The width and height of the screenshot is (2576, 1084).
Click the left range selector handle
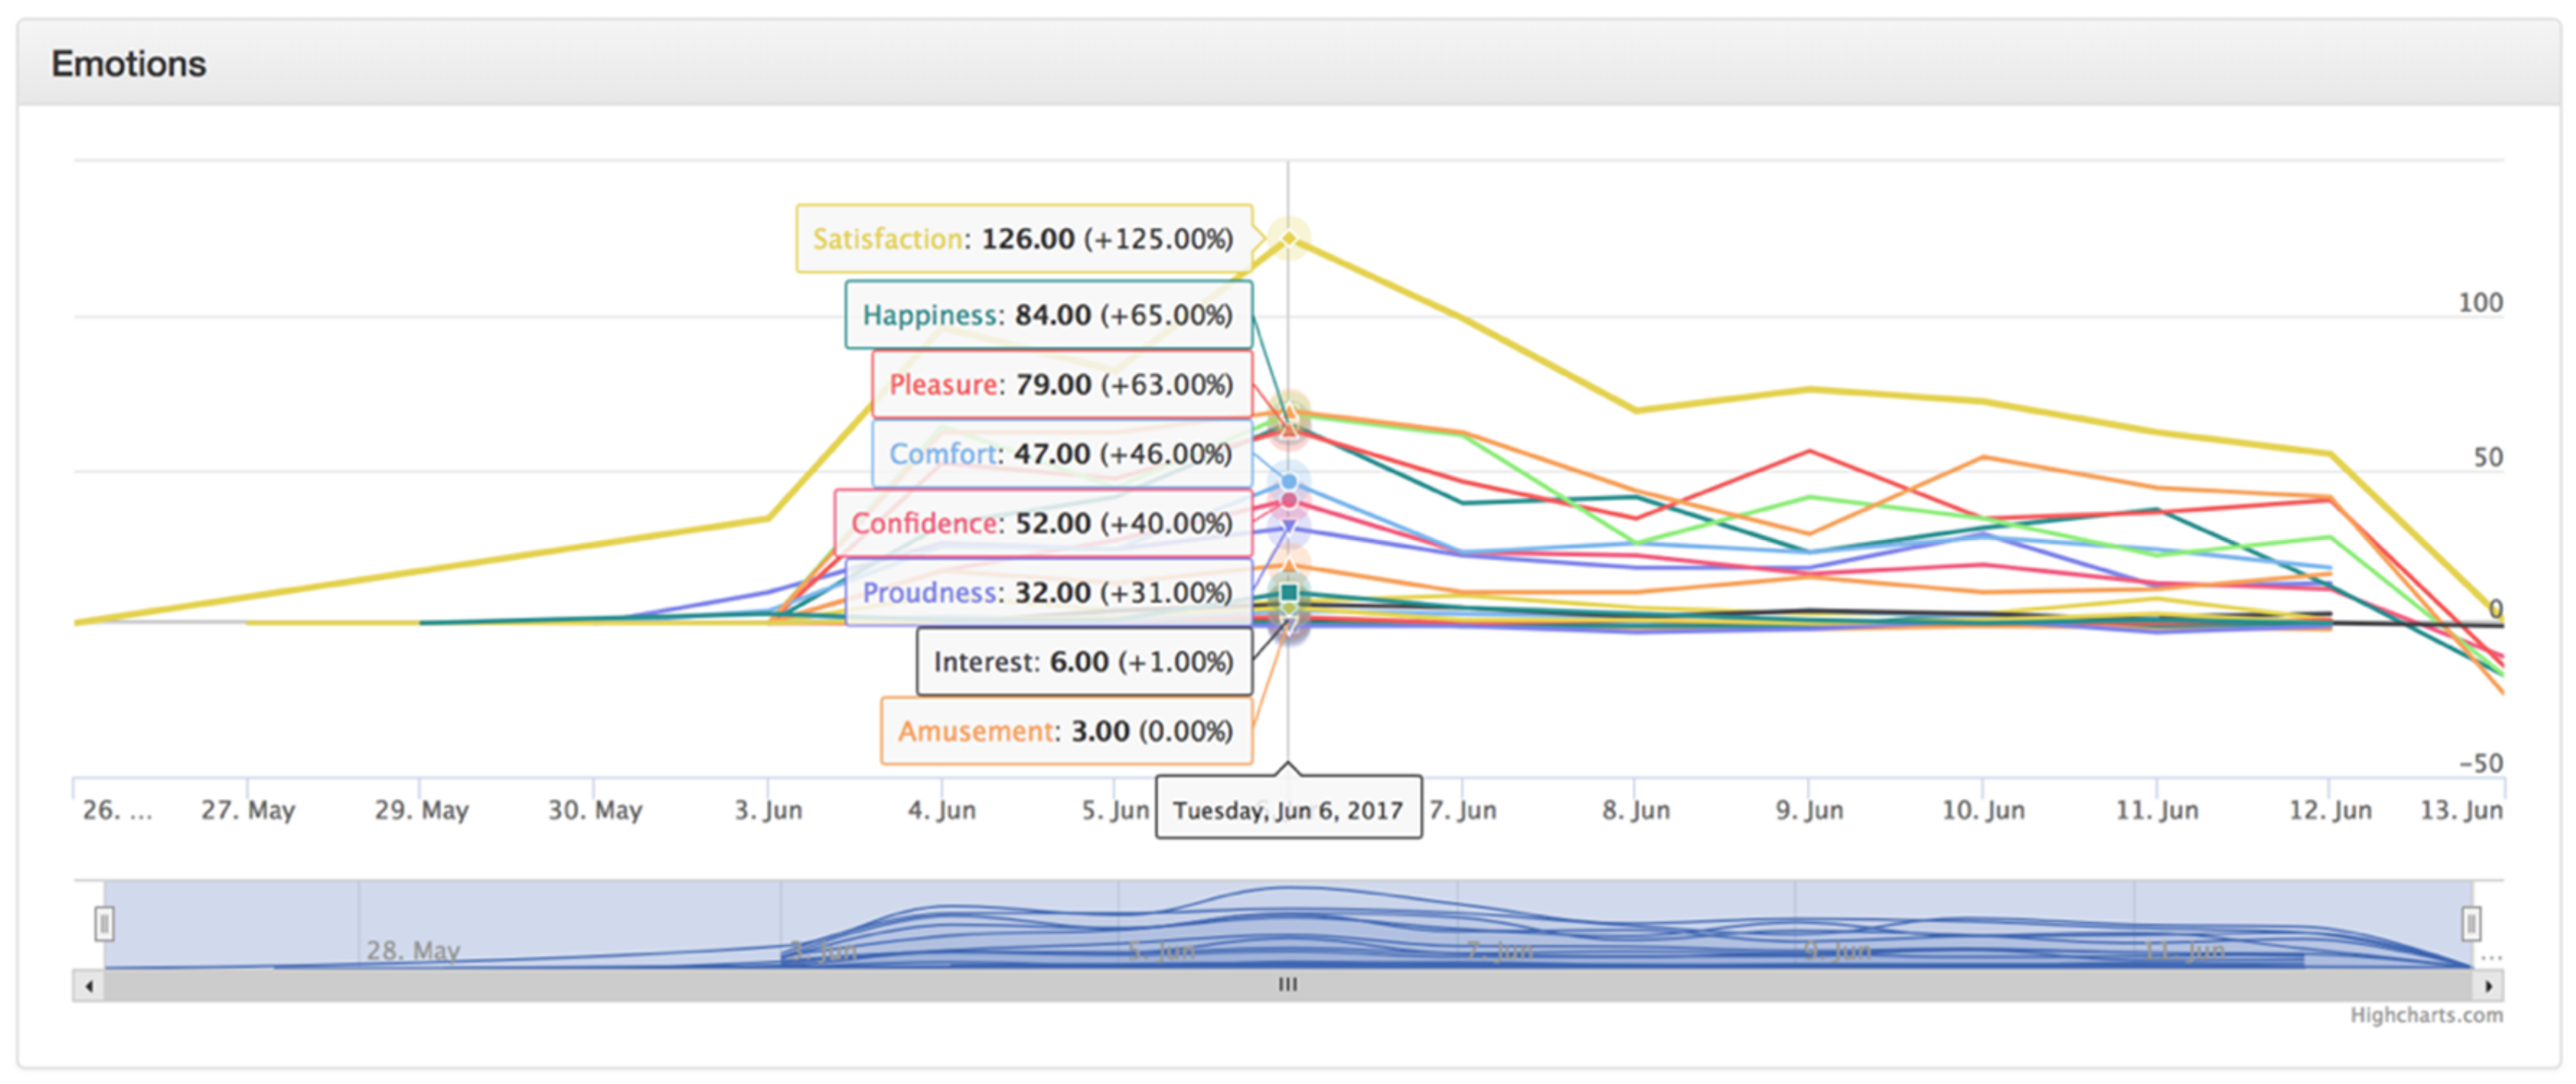click(x=104, y=923)
